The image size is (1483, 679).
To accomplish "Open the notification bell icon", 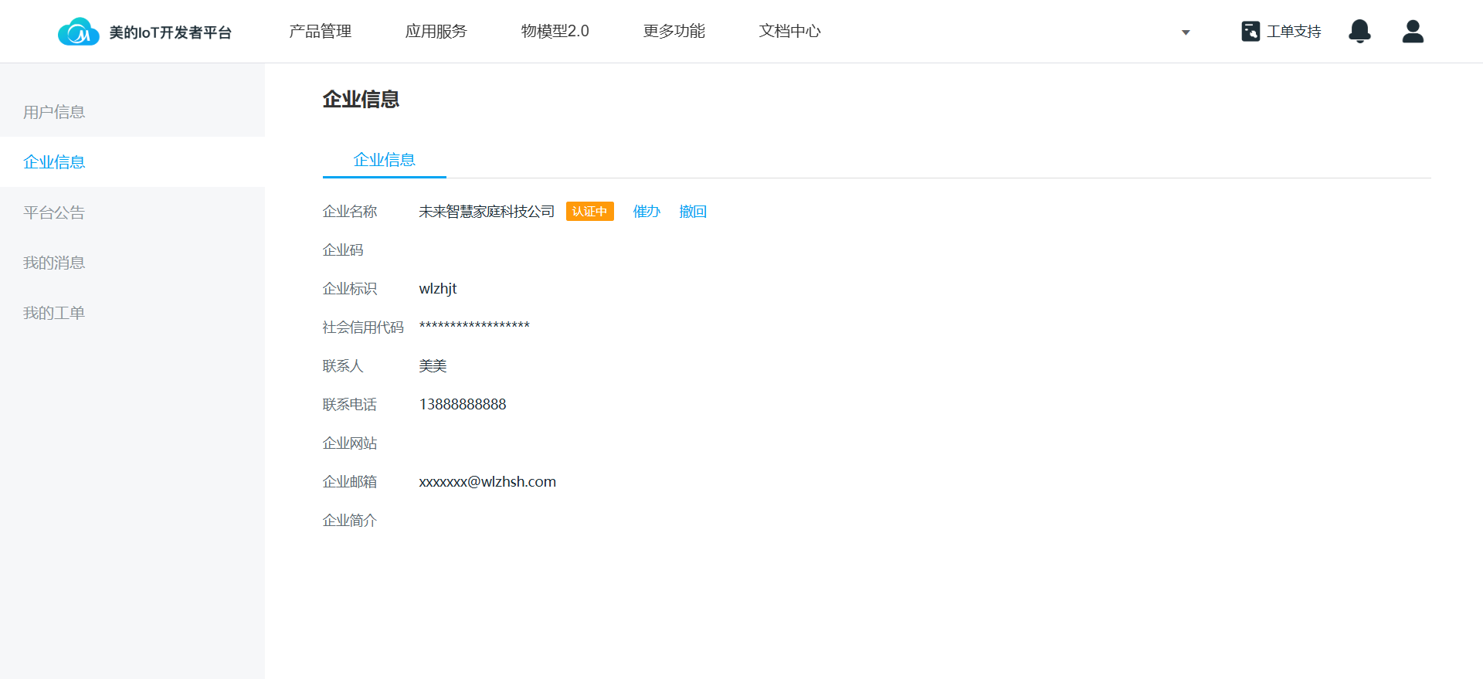I will coord(1359,32).
